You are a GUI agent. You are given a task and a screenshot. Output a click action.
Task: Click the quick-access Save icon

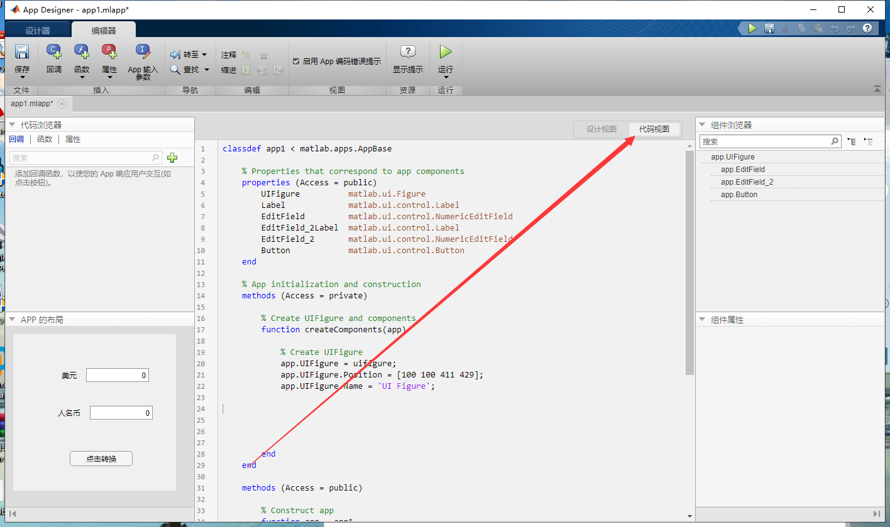click(769, 28)
